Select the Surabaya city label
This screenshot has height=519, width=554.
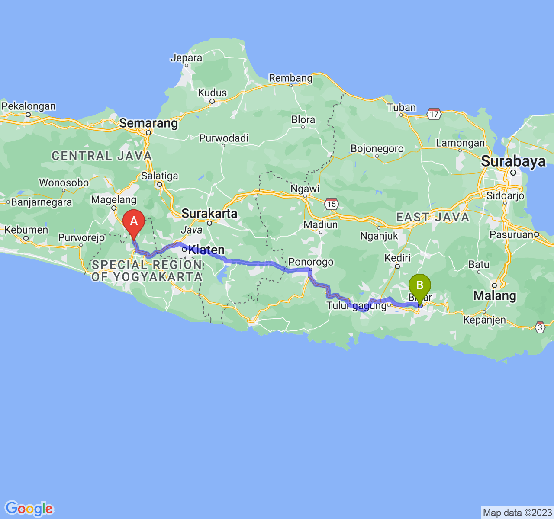513,161
